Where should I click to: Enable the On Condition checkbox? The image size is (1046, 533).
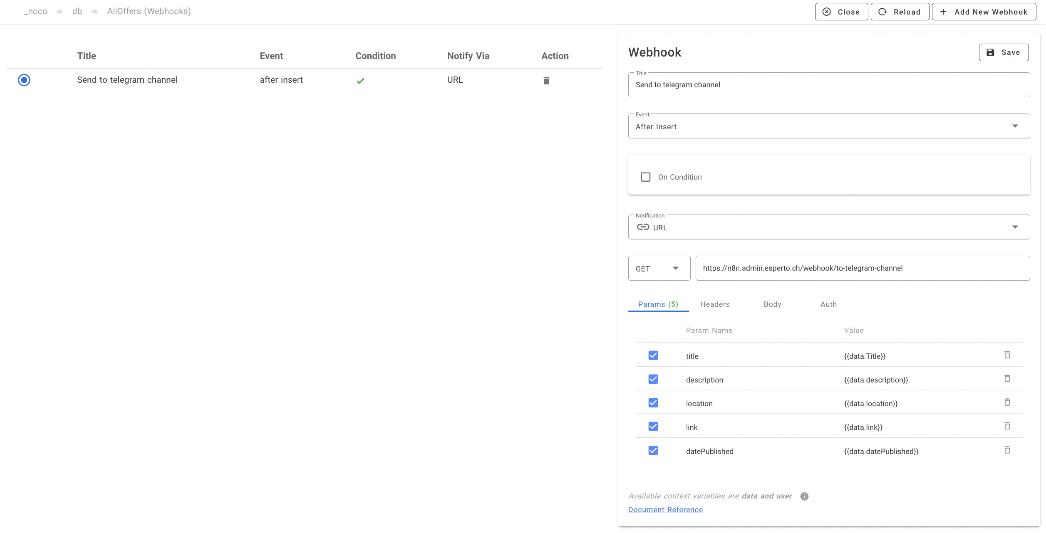click(x=646, y=177)
